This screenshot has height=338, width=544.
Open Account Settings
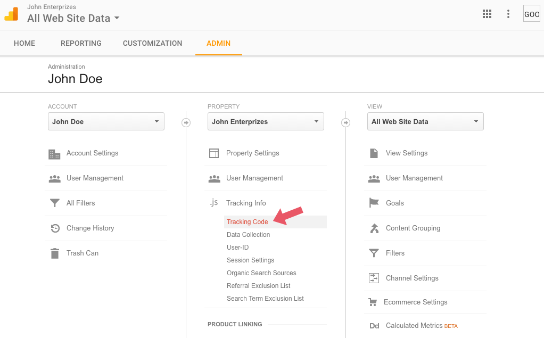point(92,153)
